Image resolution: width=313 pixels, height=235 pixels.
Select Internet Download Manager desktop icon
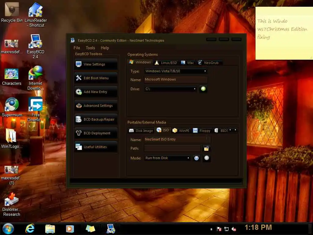tap(35, 78)
